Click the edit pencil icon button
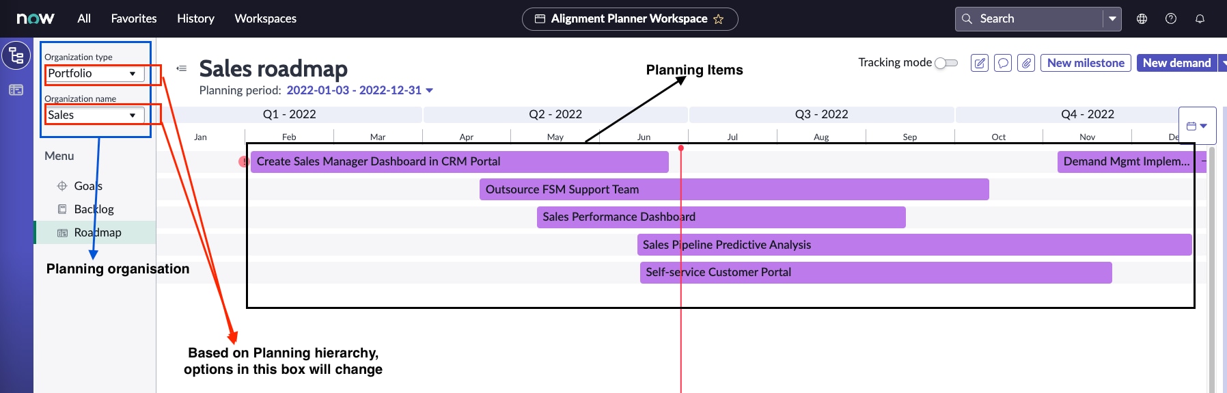 (980, 64)
